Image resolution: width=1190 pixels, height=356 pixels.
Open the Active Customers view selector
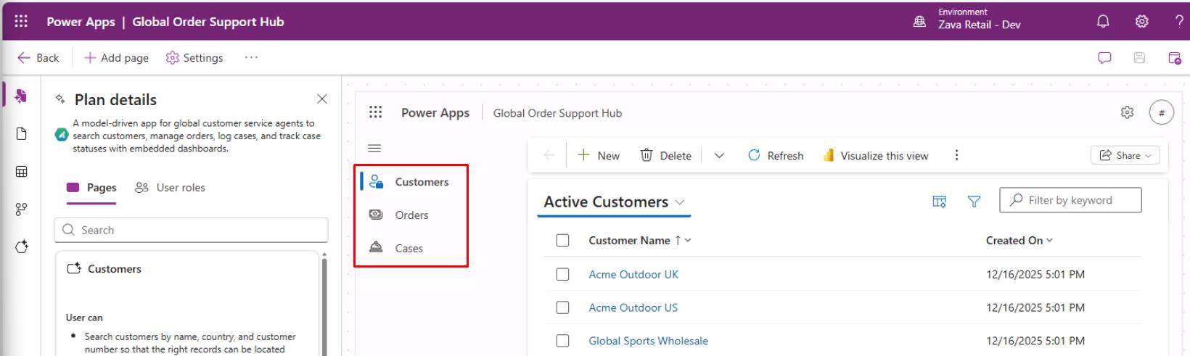614,202
